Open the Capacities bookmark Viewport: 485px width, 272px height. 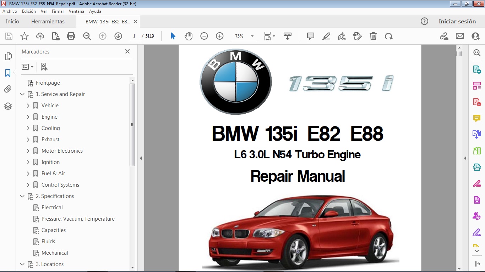pos(54,230)
